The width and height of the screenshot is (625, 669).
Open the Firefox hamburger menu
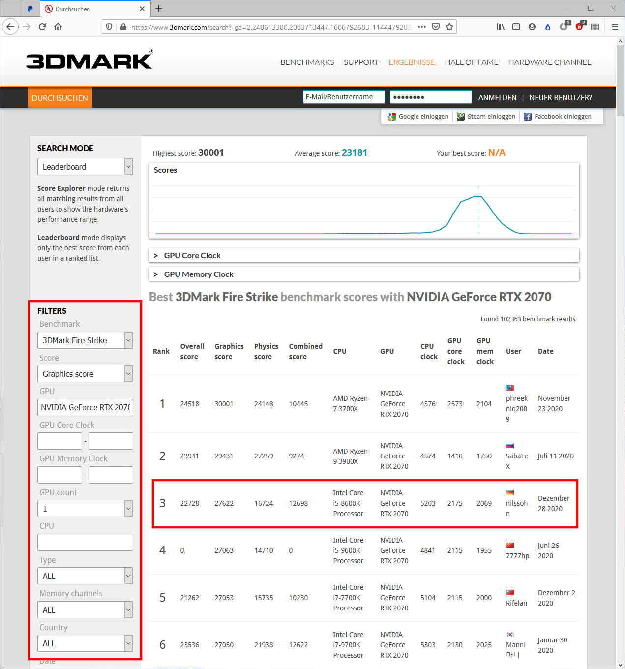point(615,27)
